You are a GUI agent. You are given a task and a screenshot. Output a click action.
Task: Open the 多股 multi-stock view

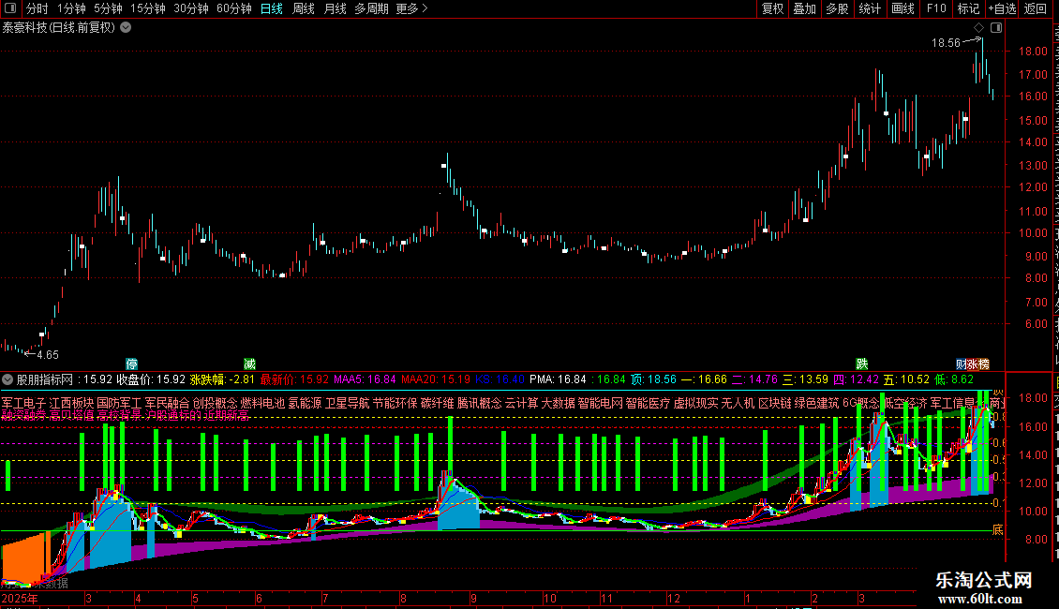coord(838,8)
